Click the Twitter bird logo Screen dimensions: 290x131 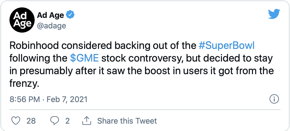click(274, 14)
